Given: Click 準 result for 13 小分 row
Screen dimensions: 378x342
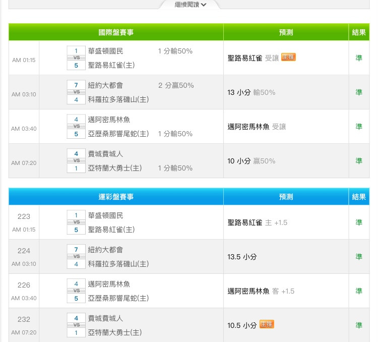Looking at the screenshot, I should (x=359, y=92).
